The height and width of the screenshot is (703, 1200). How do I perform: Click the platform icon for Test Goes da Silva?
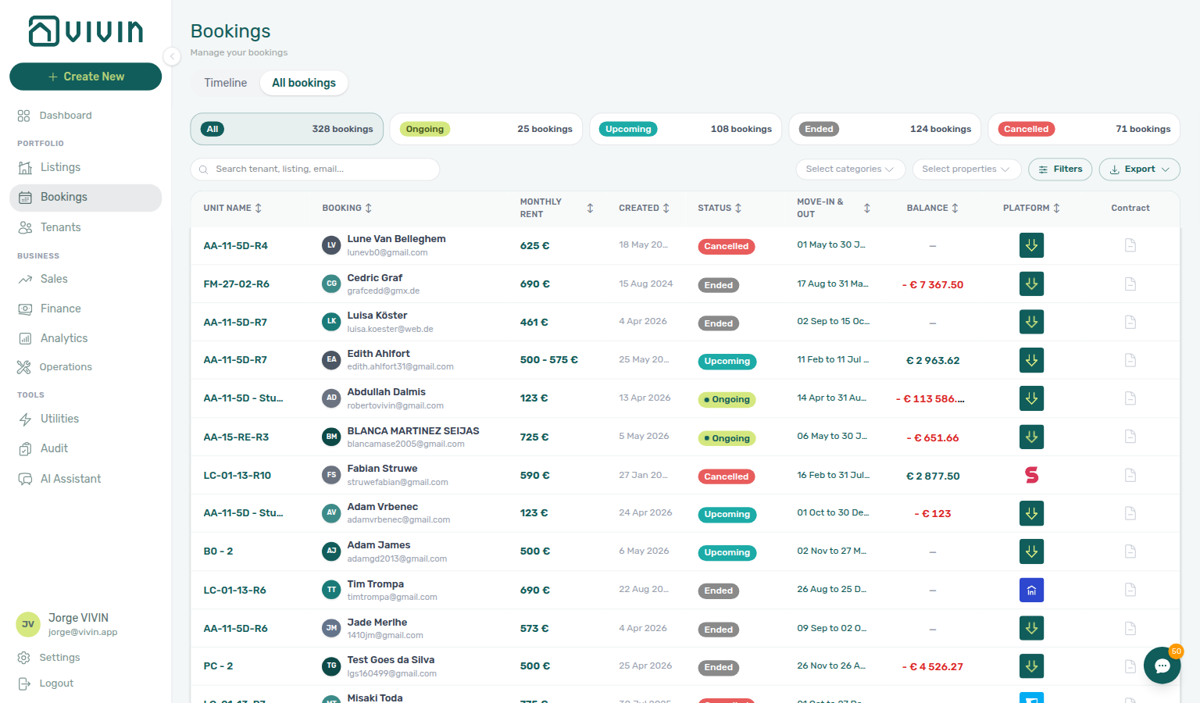point(1031,666)
